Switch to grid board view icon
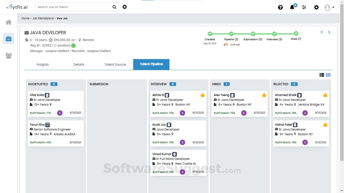This screenshot has height=193, width=344. coord(328,75)
